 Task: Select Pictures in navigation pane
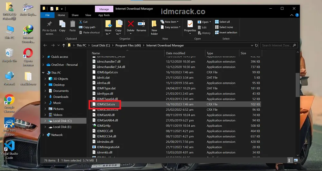(x=58, y=109)
